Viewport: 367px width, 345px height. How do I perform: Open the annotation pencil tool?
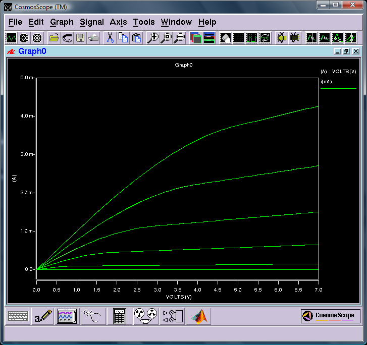click(43, 316)
